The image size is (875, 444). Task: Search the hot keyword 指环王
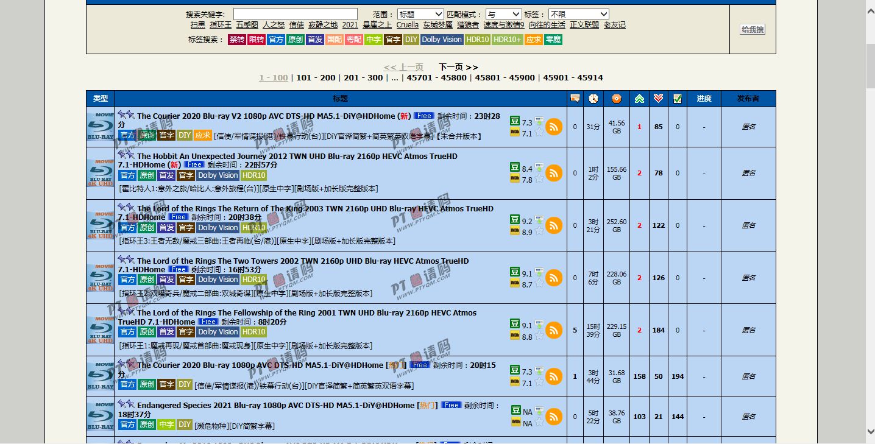(x=221, y=25)
